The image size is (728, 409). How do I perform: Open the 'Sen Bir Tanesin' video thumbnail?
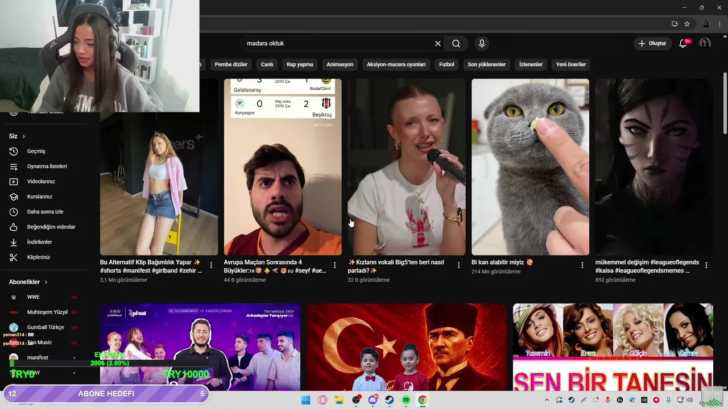[x=613, y=347]
